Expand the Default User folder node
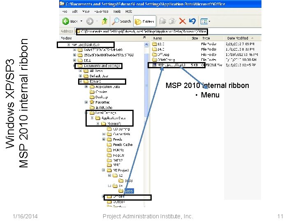Image resolution: width=296 pixels, height=222 pixels. [80, 76]
